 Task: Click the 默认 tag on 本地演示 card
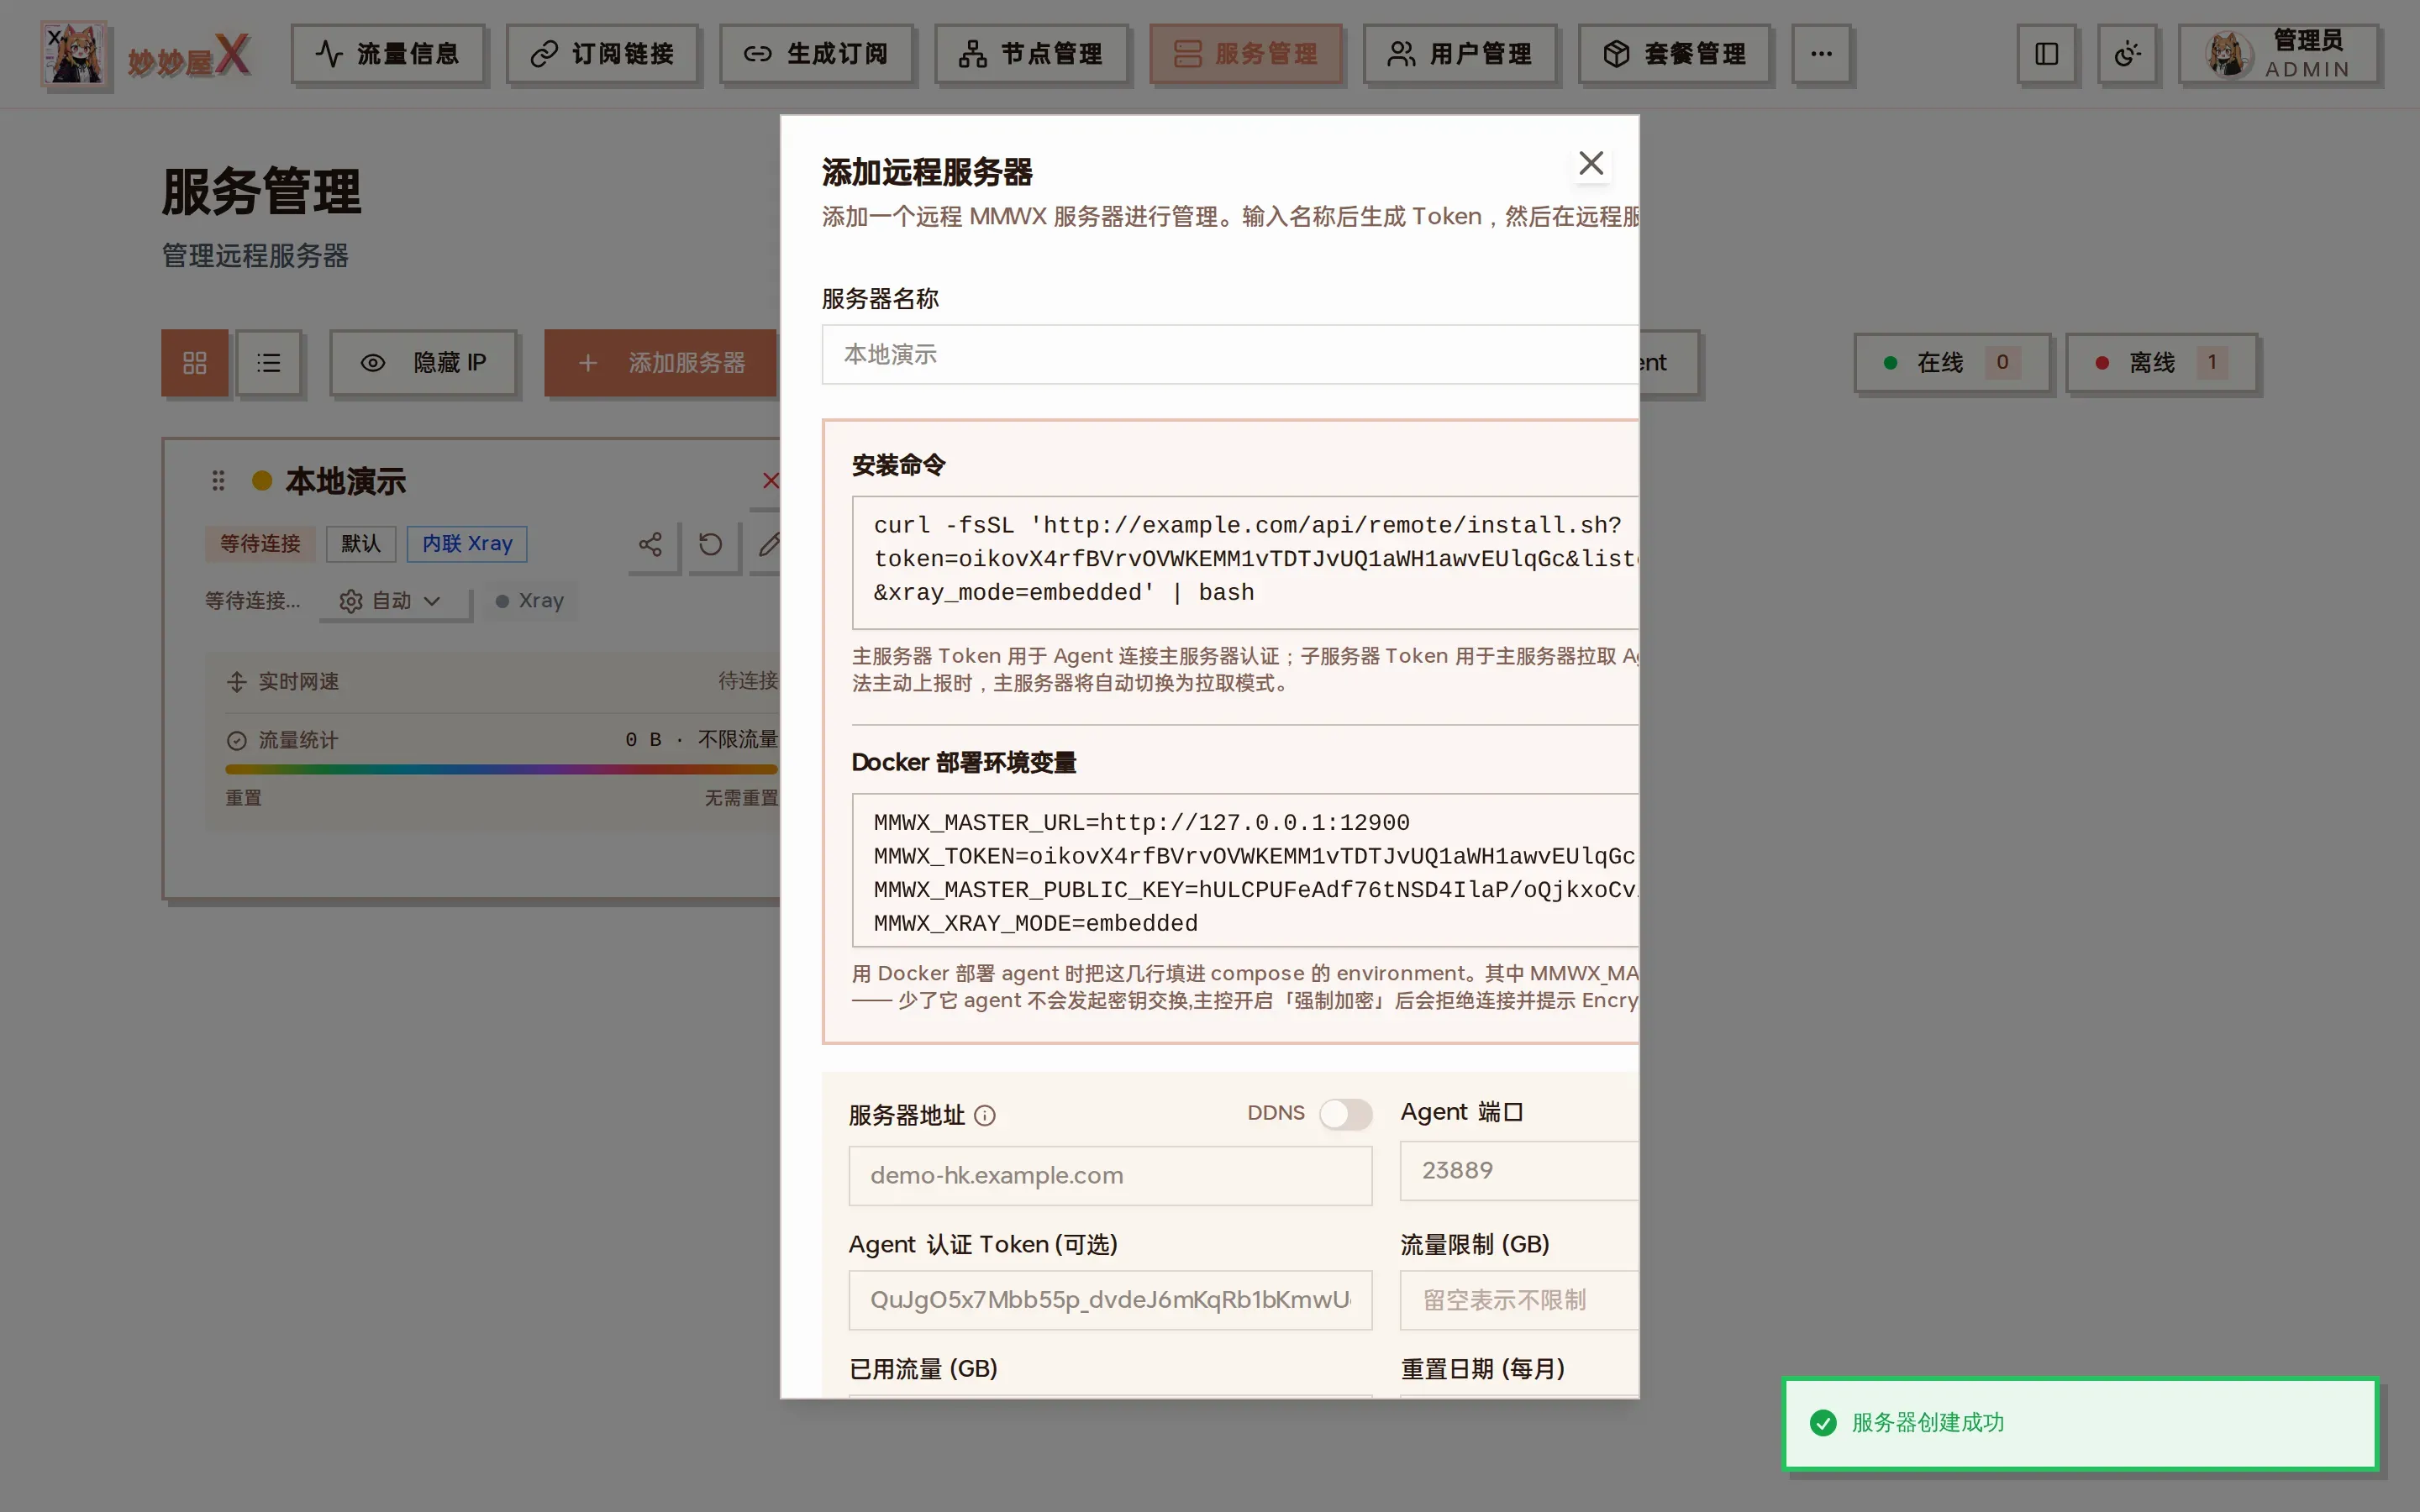(361, 543)
